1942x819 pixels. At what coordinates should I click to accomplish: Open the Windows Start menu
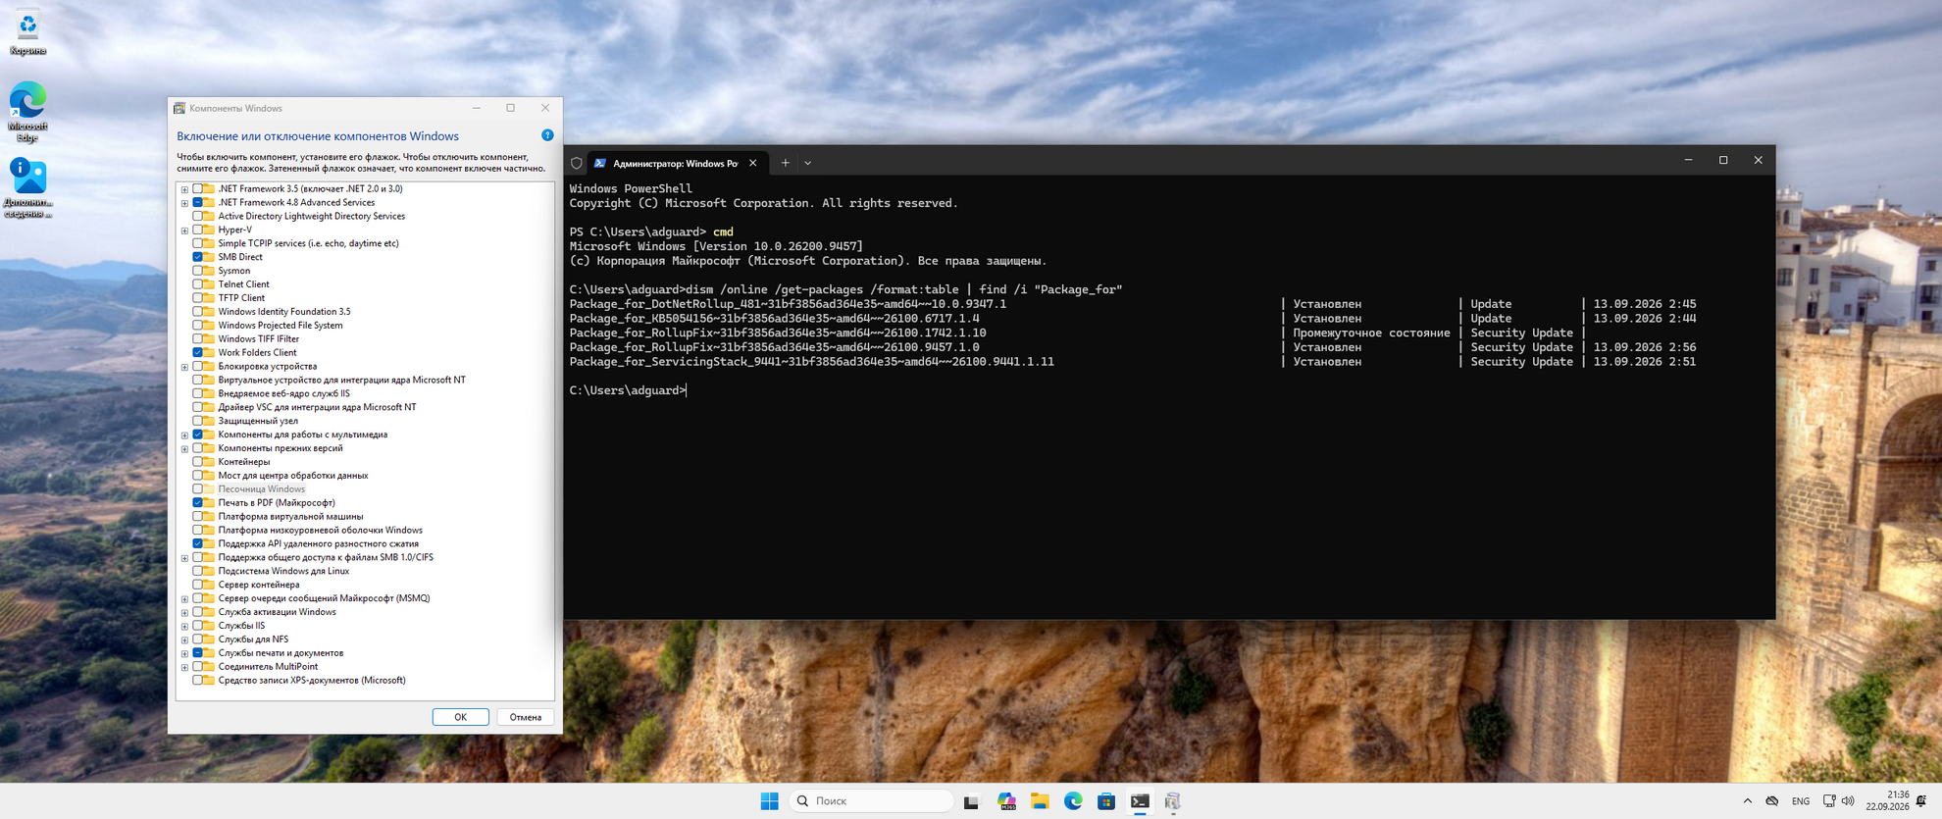[769, 801]
